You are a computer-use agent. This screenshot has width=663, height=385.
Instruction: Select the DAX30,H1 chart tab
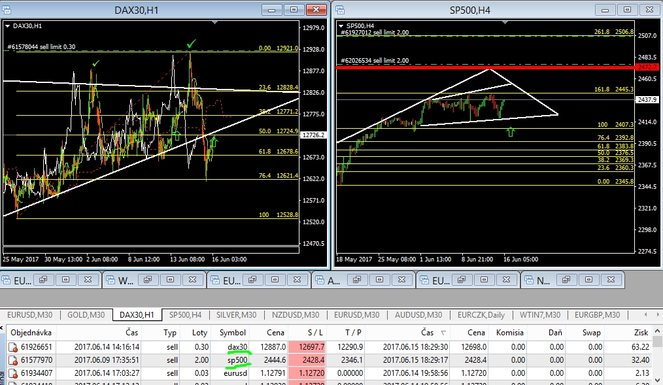coord(137,315)
